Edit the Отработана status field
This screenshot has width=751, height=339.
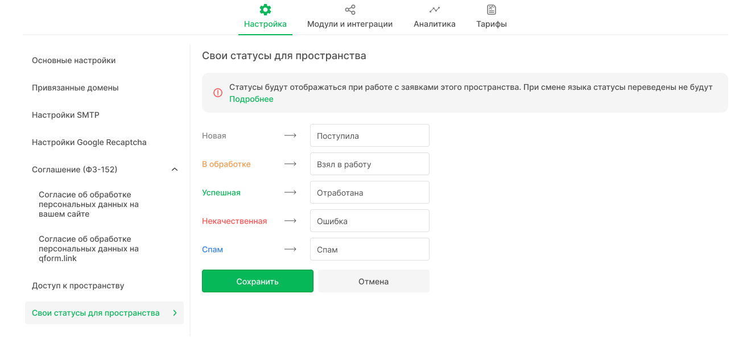click(x=370, y=192)
